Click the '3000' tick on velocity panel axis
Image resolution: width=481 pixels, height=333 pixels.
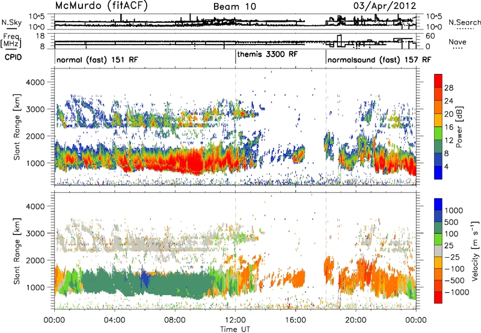point(35,233)
